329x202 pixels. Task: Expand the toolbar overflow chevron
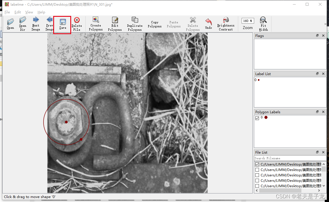325,24
